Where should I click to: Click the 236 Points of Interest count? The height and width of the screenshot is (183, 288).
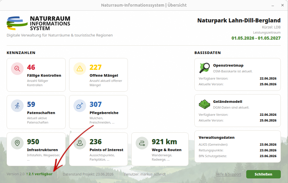click(x=96, y=142)
